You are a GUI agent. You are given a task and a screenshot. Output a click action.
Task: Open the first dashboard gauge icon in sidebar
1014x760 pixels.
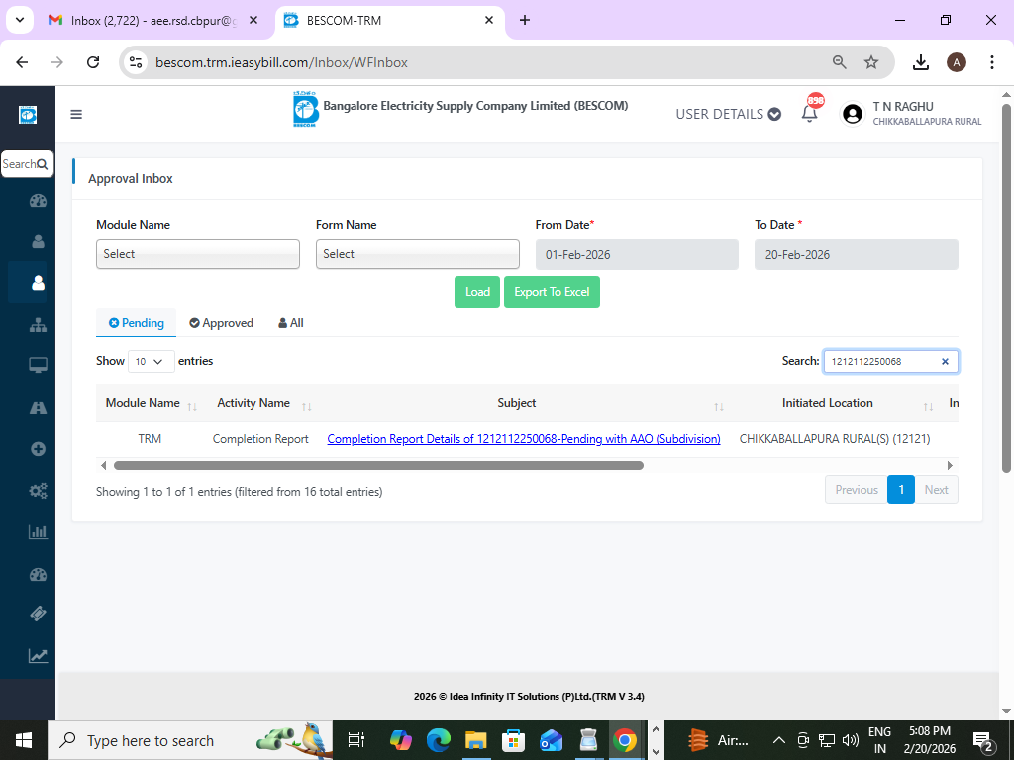click(39, 200)
